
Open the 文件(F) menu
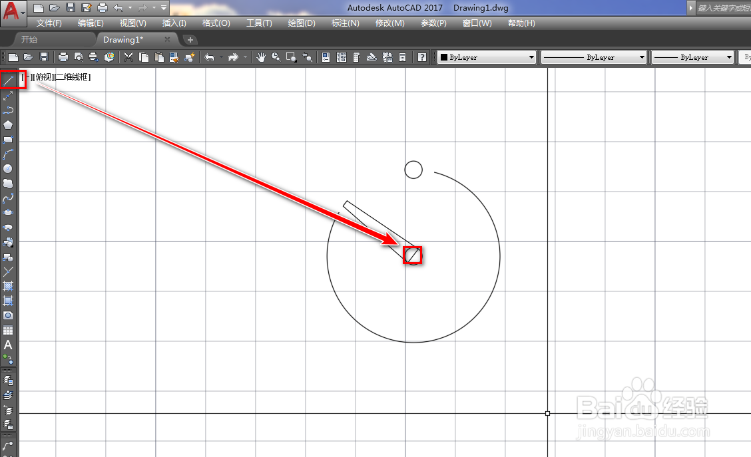49,23
